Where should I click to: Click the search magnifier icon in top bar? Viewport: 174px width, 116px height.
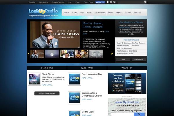coord(145,2)
